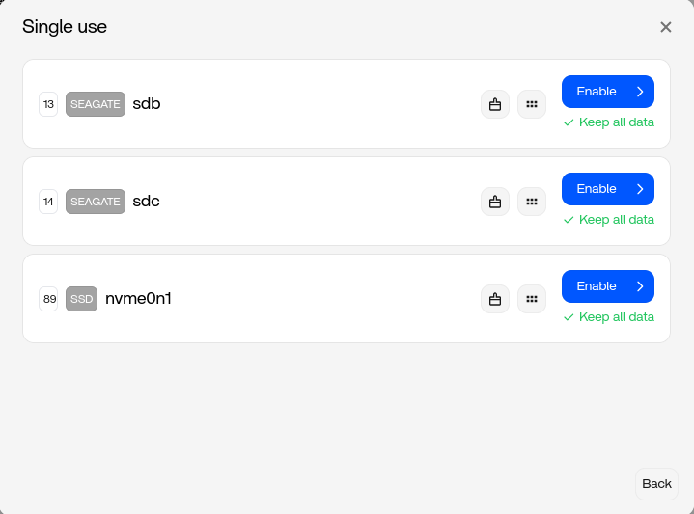Click the SSD badge next to nvme0n1
Screen dimensions: 694x514
coord(82,299)
